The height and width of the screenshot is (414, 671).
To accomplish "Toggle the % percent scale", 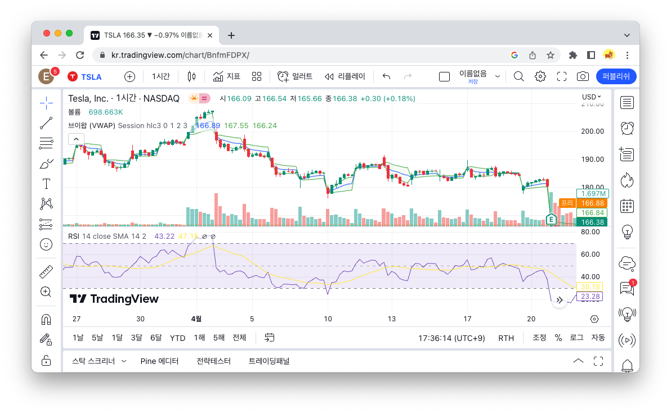I will tap(558, 338).
